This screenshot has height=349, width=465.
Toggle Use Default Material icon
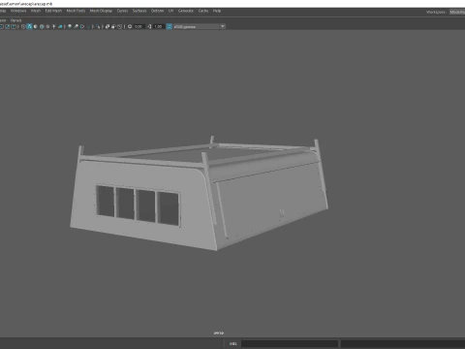[36, 26]
